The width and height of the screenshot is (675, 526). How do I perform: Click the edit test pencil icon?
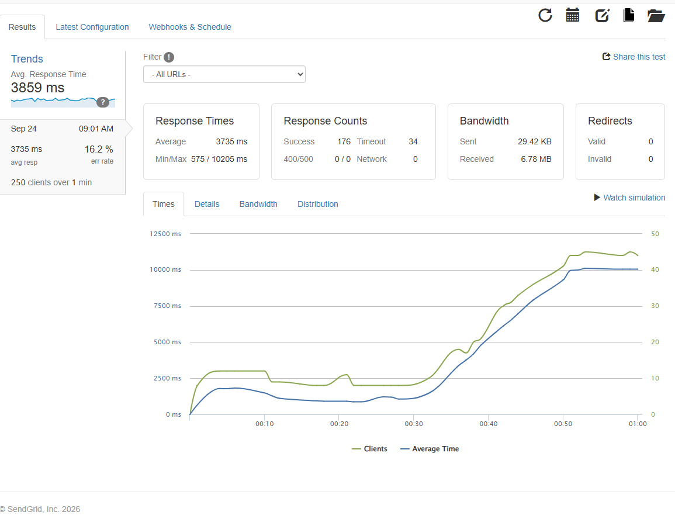point(602,16)
